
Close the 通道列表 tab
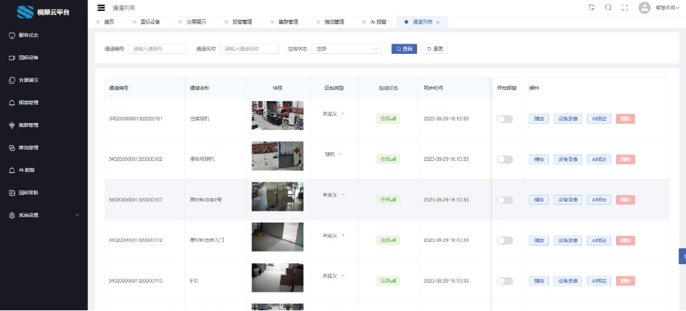click(x=438, y=22)
